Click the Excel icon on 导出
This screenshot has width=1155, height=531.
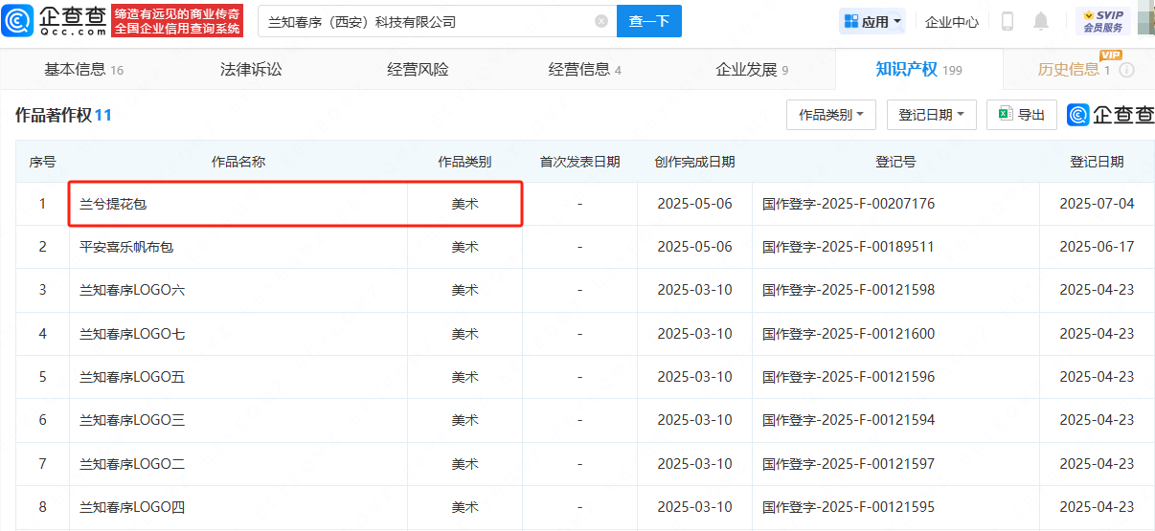1006,114
